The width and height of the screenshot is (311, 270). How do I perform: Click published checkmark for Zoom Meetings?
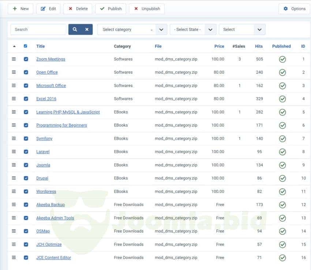282,59
